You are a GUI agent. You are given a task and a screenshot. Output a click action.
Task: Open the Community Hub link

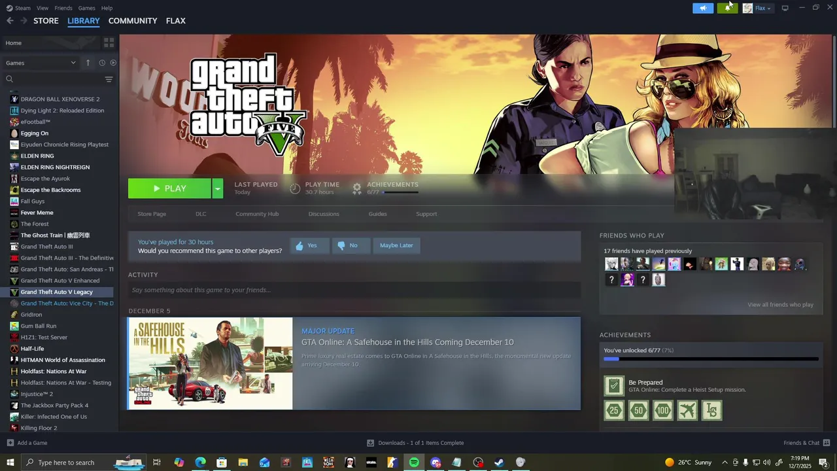[x=257, y=214]
